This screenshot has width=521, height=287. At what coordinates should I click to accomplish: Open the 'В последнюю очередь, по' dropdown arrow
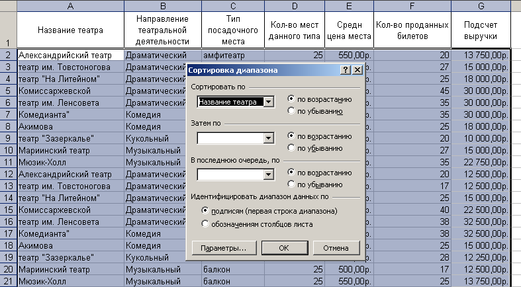pyautogui.click(x=269, y=175)
